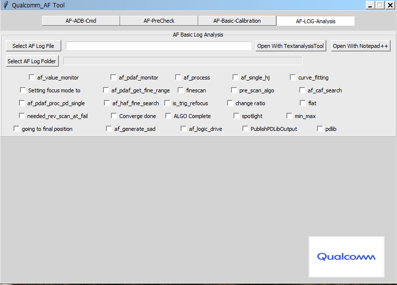Enable the af_caf_search filter
Viewport: 397px width, 285px height.
click(303, 90)
